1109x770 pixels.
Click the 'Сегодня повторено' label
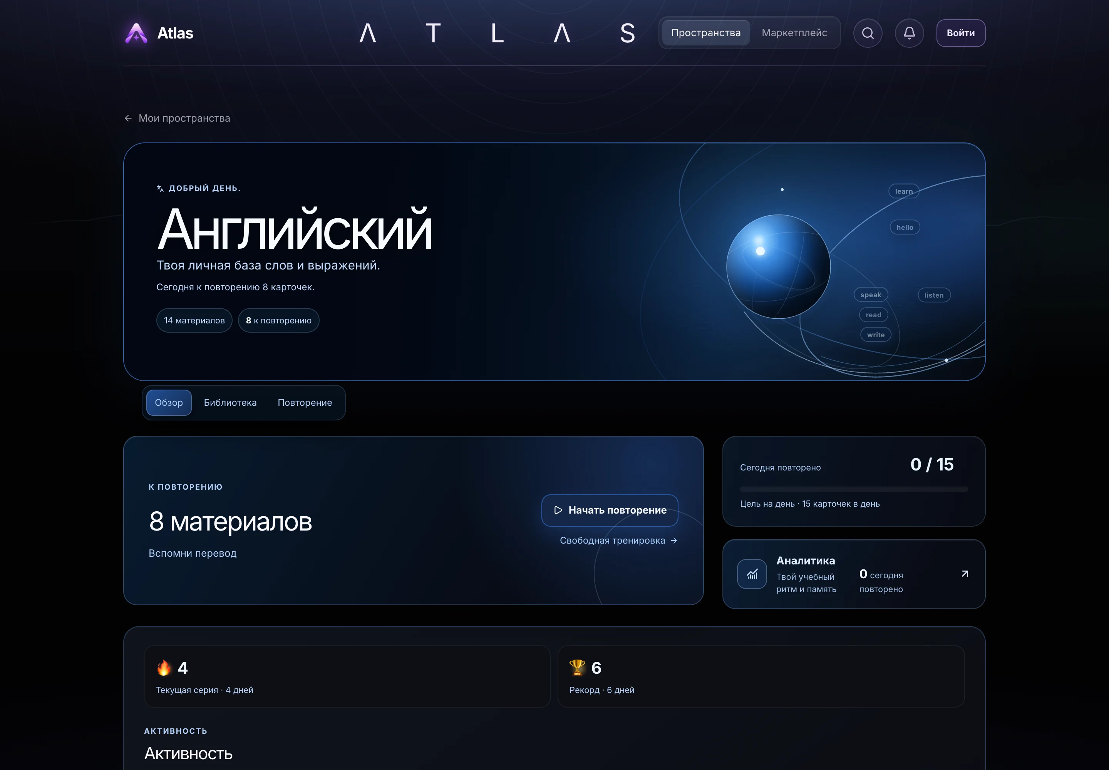pos(780,467)
